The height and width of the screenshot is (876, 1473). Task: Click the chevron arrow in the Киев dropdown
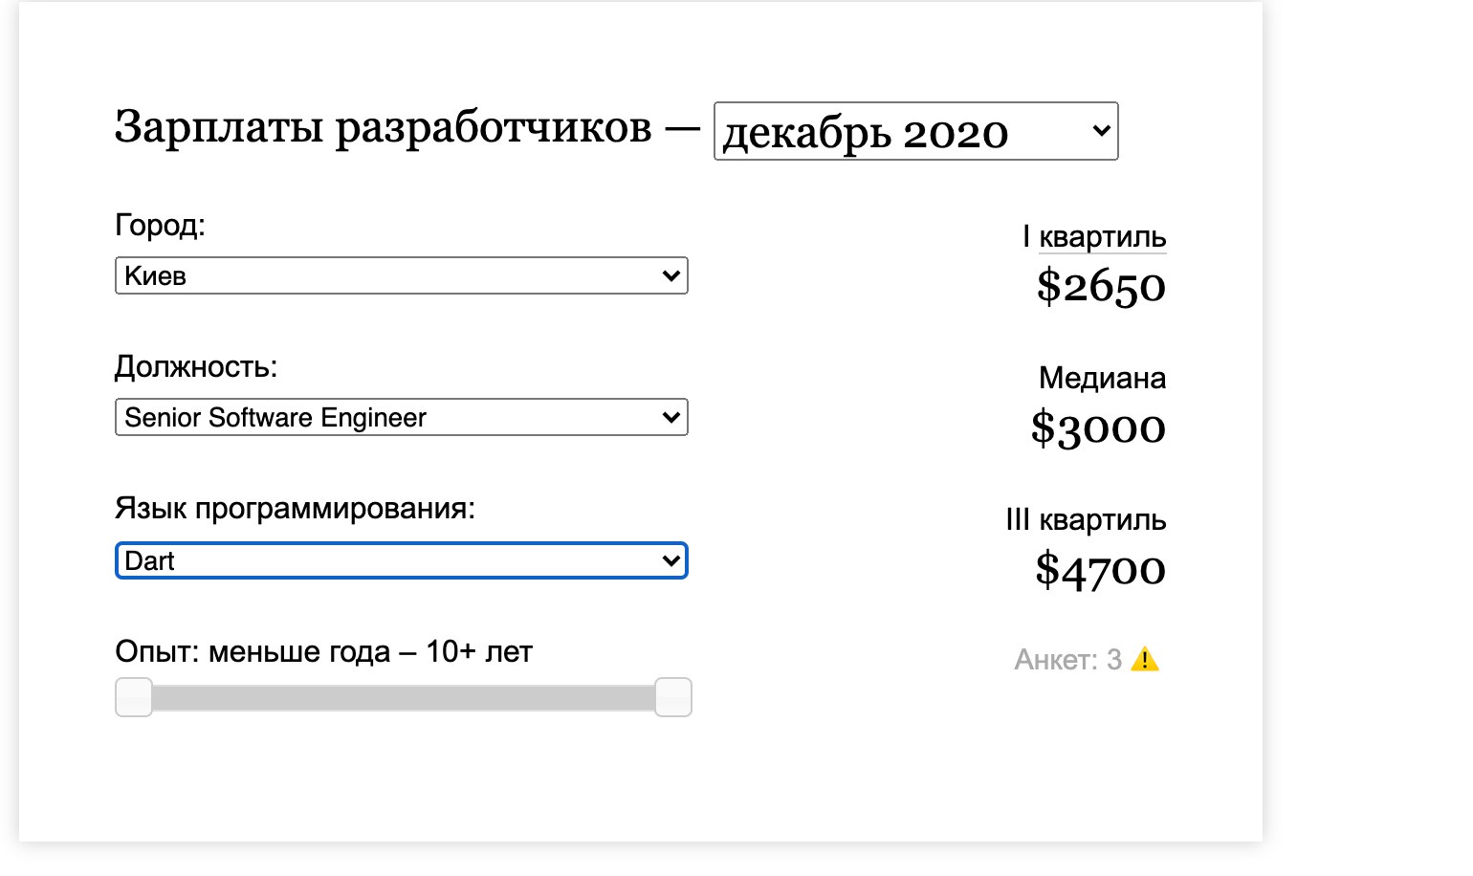pyautogui.click(x=671, y=275)
